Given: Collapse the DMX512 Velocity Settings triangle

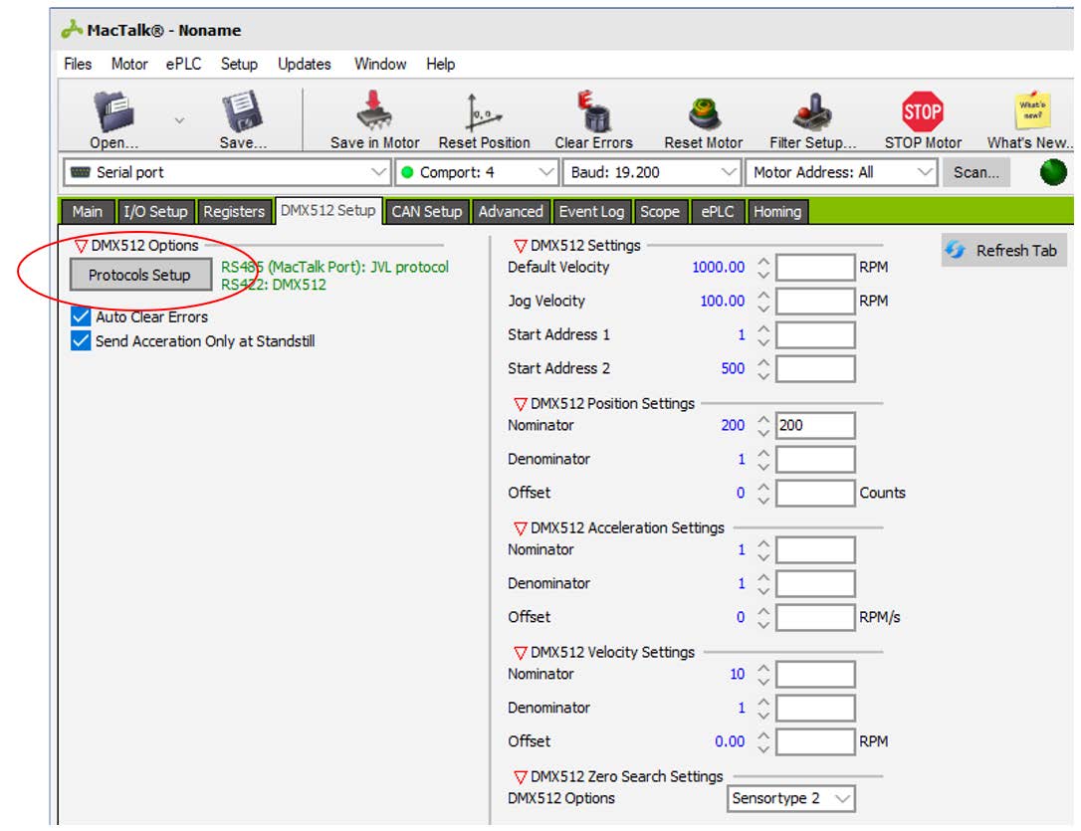Looking at the screenshot, I should (x=521, y=653).
